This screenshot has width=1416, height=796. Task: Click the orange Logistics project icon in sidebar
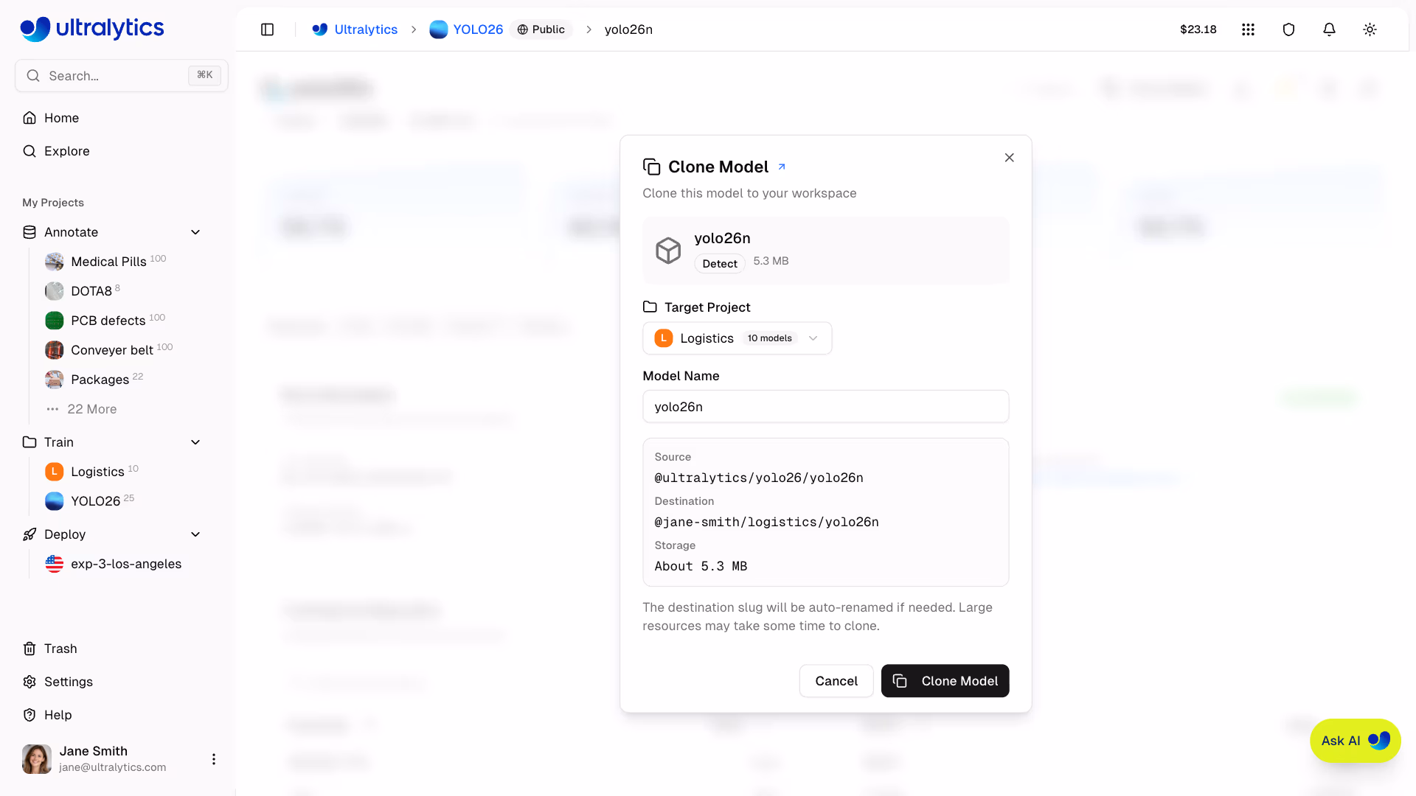(54, 472)
